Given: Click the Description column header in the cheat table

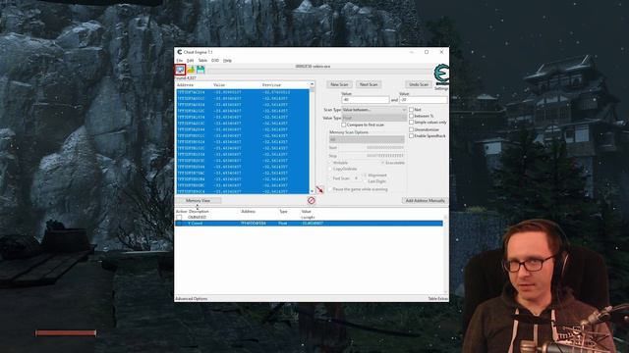Looking at the screenshot, I should [199, 212].
